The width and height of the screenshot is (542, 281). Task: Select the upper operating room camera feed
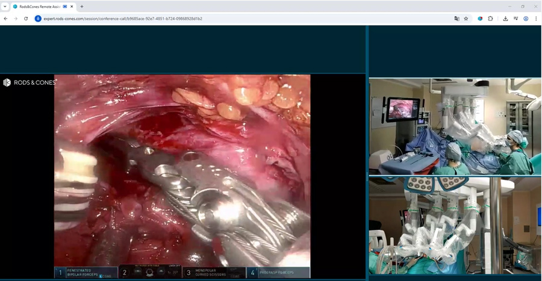tap(455, 126)
